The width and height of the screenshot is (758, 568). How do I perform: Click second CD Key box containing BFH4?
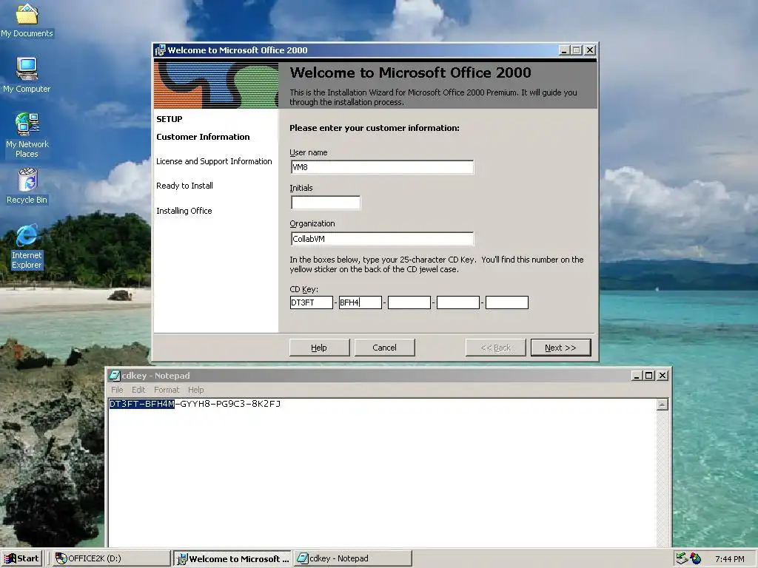[x=360, y=302]
